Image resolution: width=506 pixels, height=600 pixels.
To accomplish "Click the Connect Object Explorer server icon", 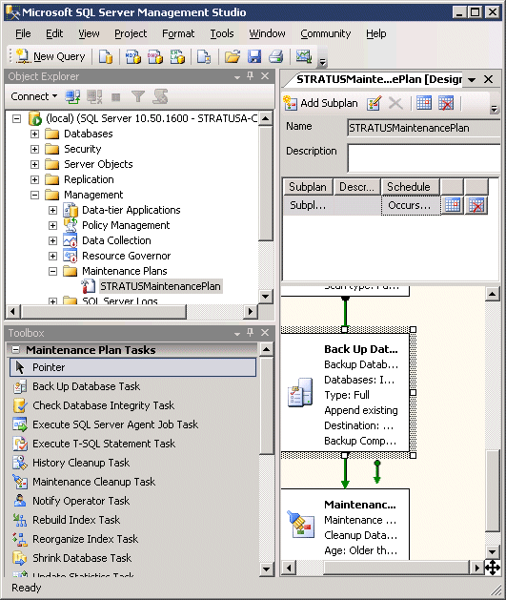I will tap(72, 96).
